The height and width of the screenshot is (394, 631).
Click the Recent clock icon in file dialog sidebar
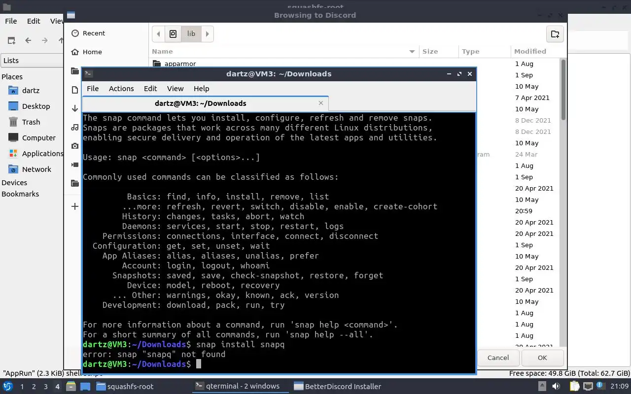[x=75, y=33]
